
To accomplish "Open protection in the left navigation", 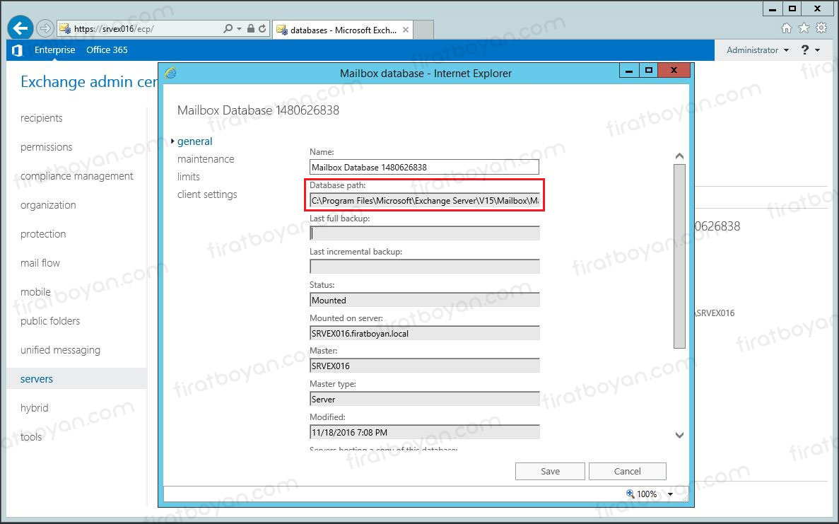I will 43,234.
